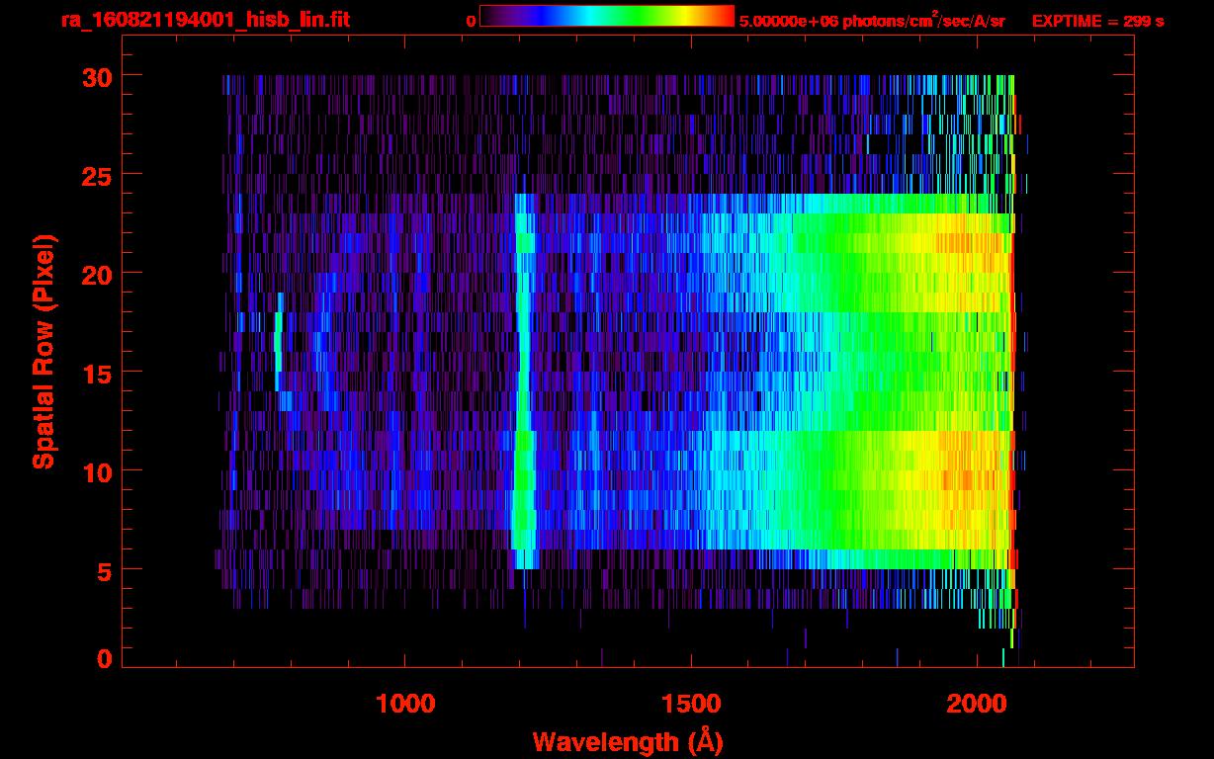
Task: Click the colorbar minimum label 0
Action: 472,21
